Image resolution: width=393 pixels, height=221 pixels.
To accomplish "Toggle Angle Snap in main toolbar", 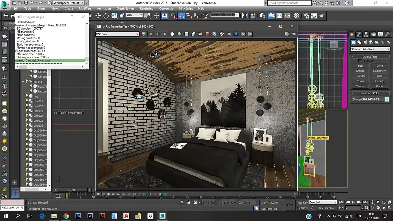I will click(x=181, y=16).
